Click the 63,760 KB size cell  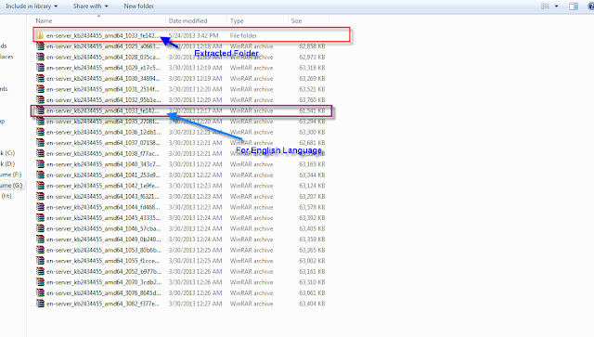(312, 99)
